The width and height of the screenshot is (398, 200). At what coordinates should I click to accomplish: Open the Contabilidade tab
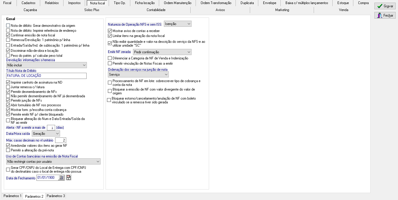pos(156,10)
